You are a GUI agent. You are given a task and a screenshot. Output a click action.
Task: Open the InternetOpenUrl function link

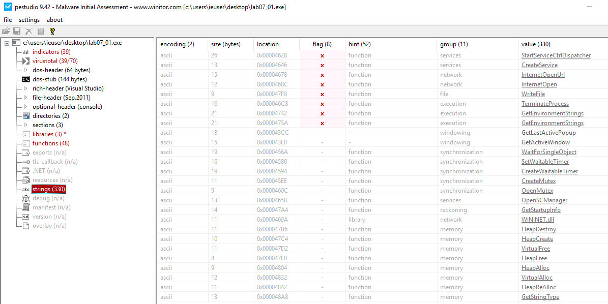pos(543,75)
